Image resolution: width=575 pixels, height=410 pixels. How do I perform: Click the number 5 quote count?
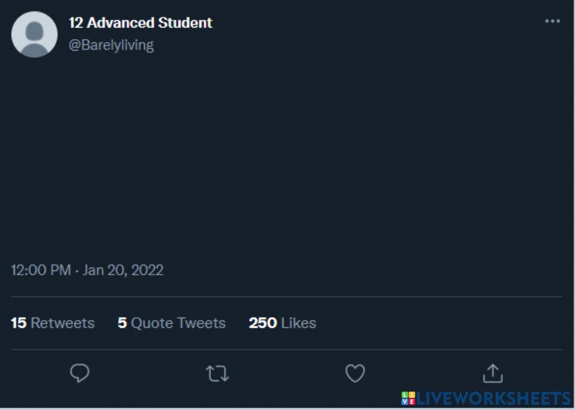pos(122,323)
